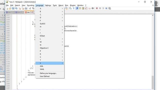Expand the D languages submenu
Viewport: 160px width, 90px height.
[50, 18]
